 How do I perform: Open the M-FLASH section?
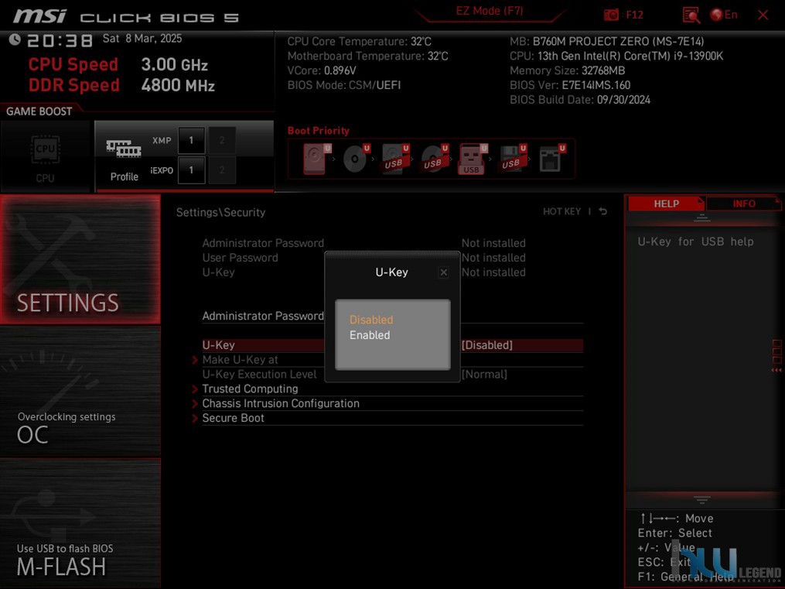tap(80, 523)
